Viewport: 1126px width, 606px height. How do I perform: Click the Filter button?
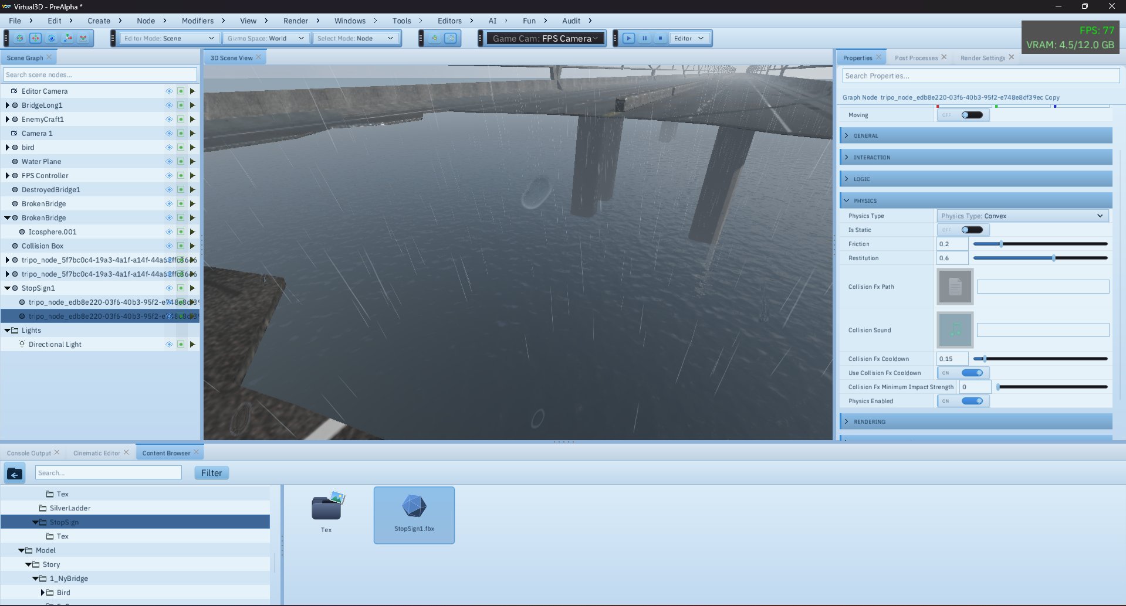click(212, 473)
